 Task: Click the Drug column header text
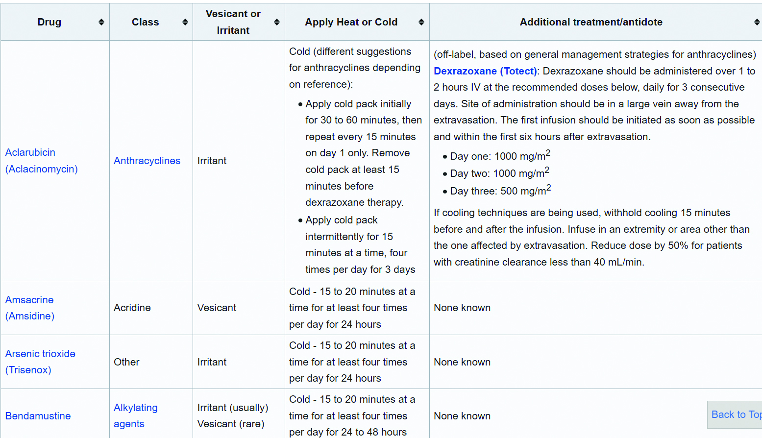(49, 22)
